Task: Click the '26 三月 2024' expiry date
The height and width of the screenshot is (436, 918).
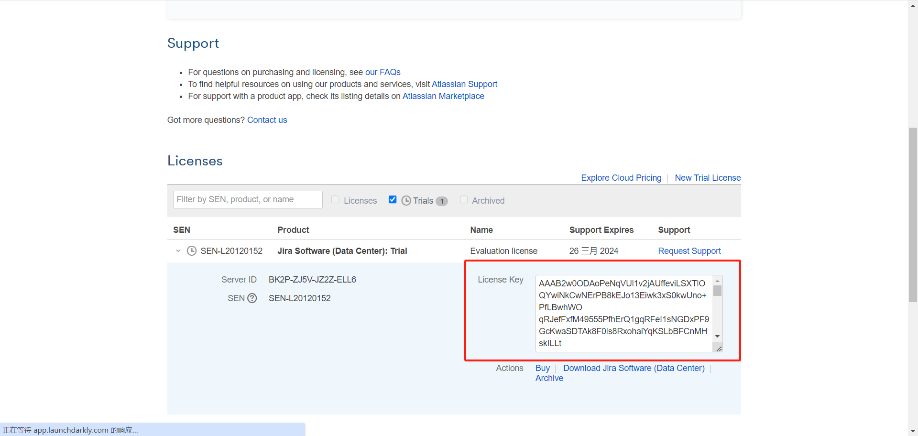Action: tap(594, 251)
